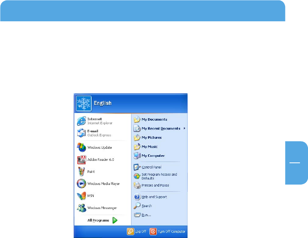Expand My Recent Documents submenu arrow
Screen dimensions: 308x238
(x=185, y=128)
